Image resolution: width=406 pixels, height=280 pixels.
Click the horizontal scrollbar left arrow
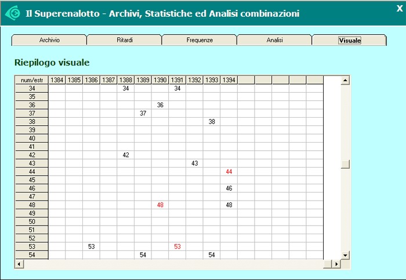coord(19,264)
